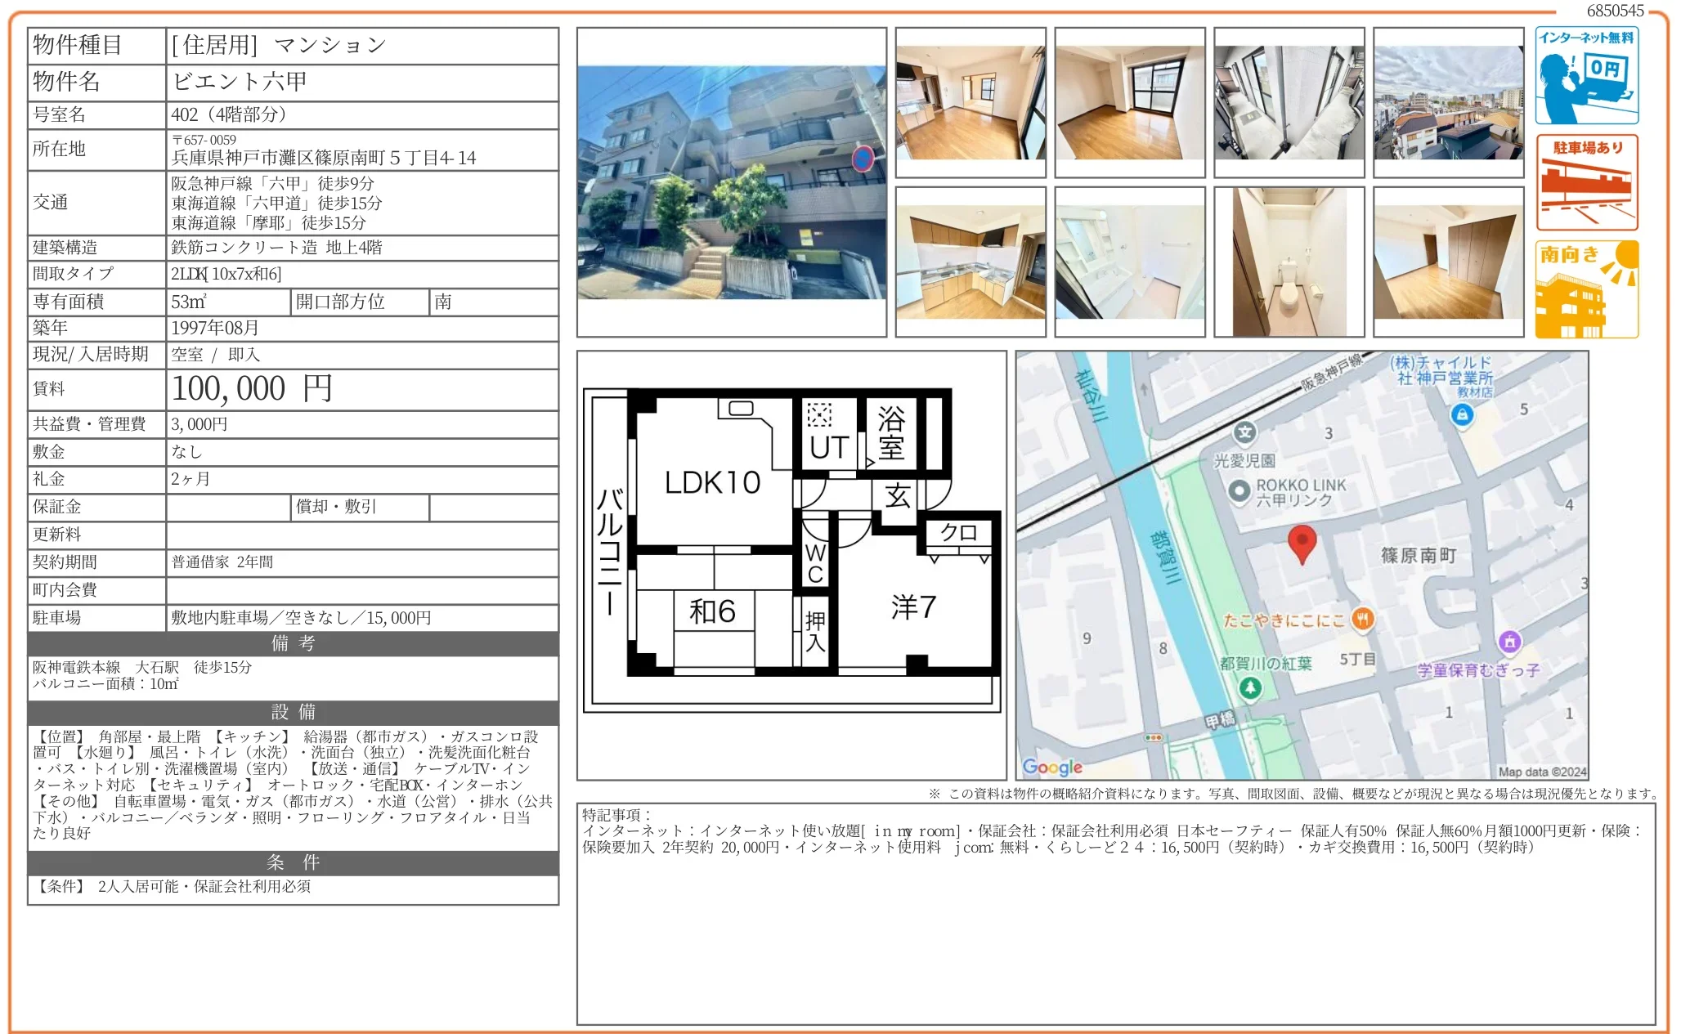Click the 光愛児園 school map marker
The width and height of the screenshot is (1681, 1034).
pyautogui.click(x=1244, y=432)
